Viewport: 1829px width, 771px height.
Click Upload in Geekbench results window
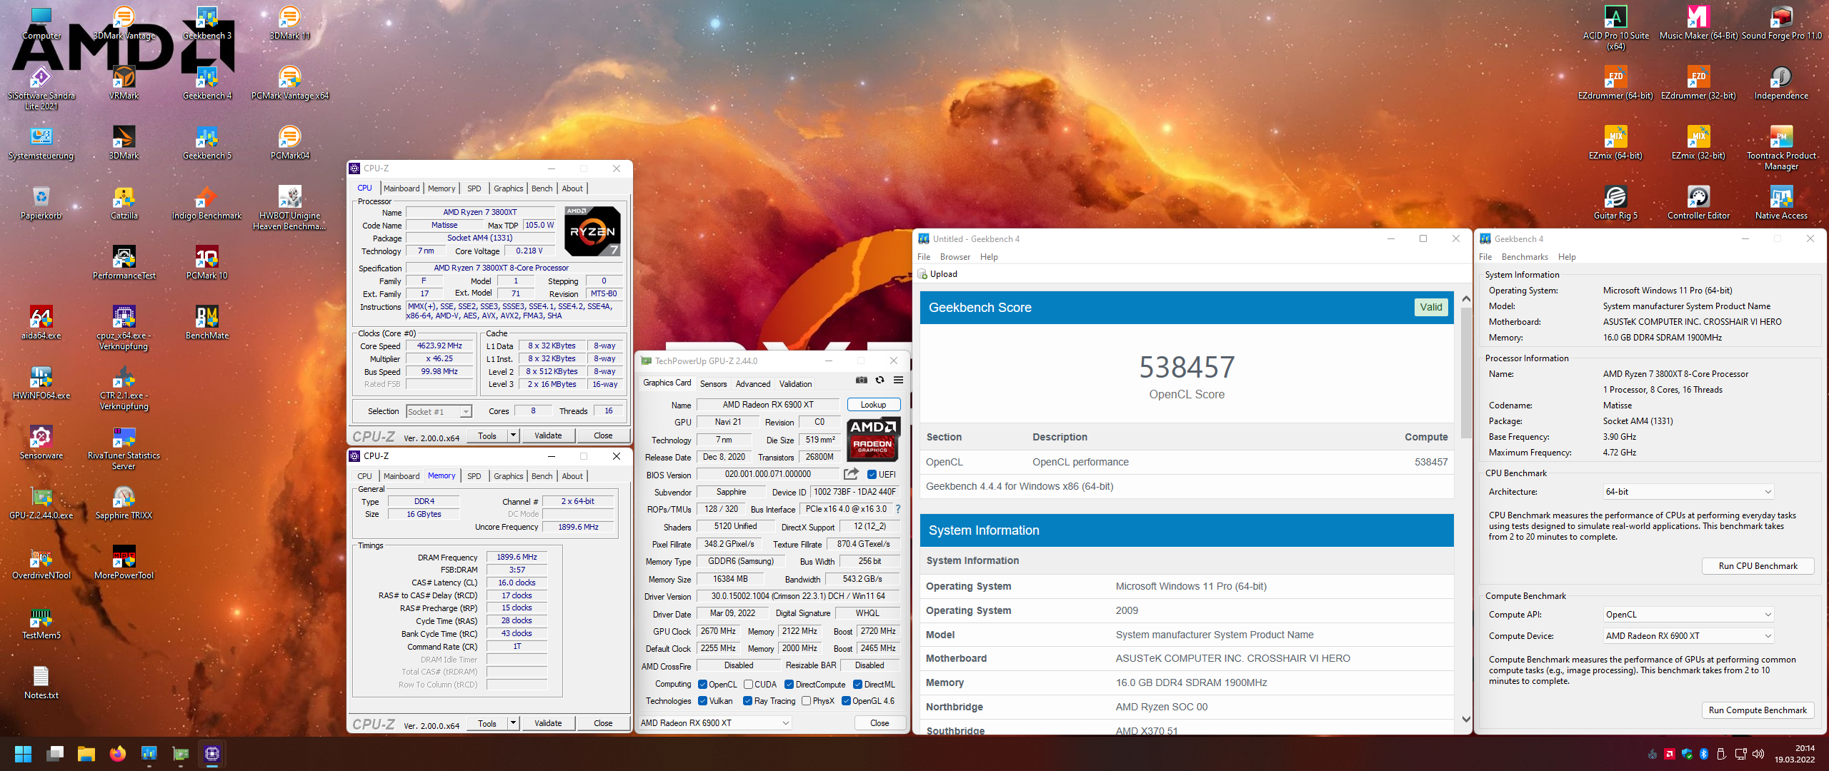[937, 274]
